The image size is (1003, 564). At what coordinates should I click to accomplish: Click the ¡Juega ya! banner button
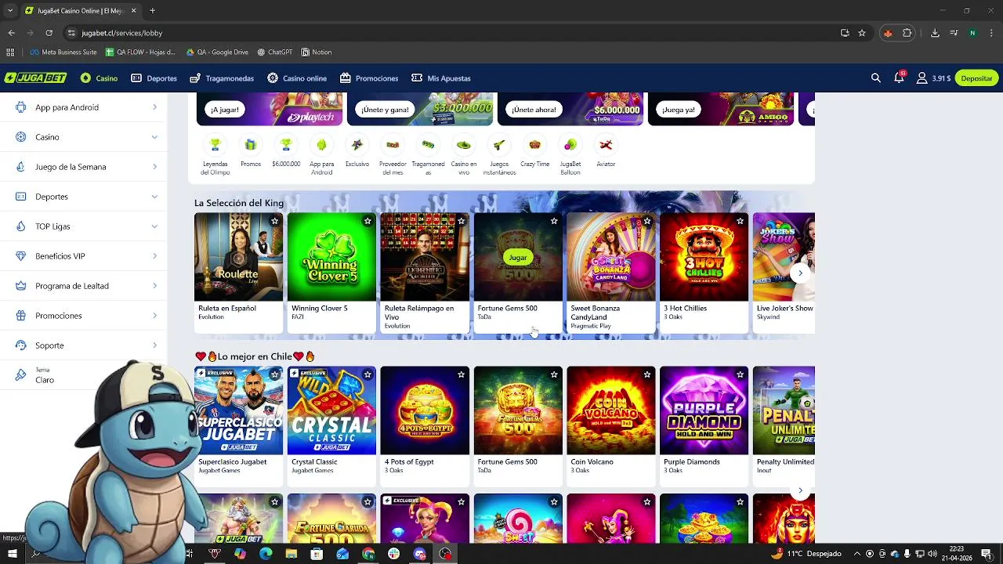tap(679, 110)
